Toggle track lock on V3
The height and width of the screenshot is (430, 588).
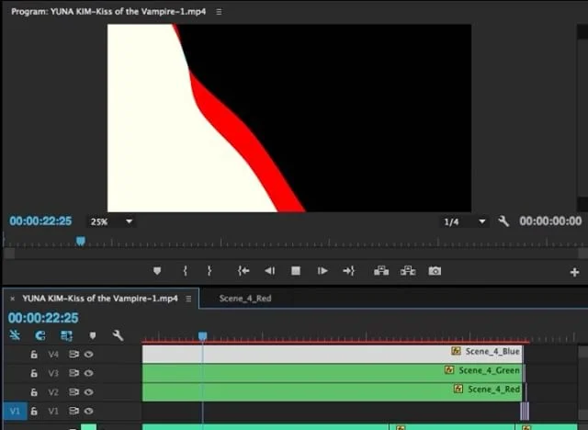click(34, 373)
